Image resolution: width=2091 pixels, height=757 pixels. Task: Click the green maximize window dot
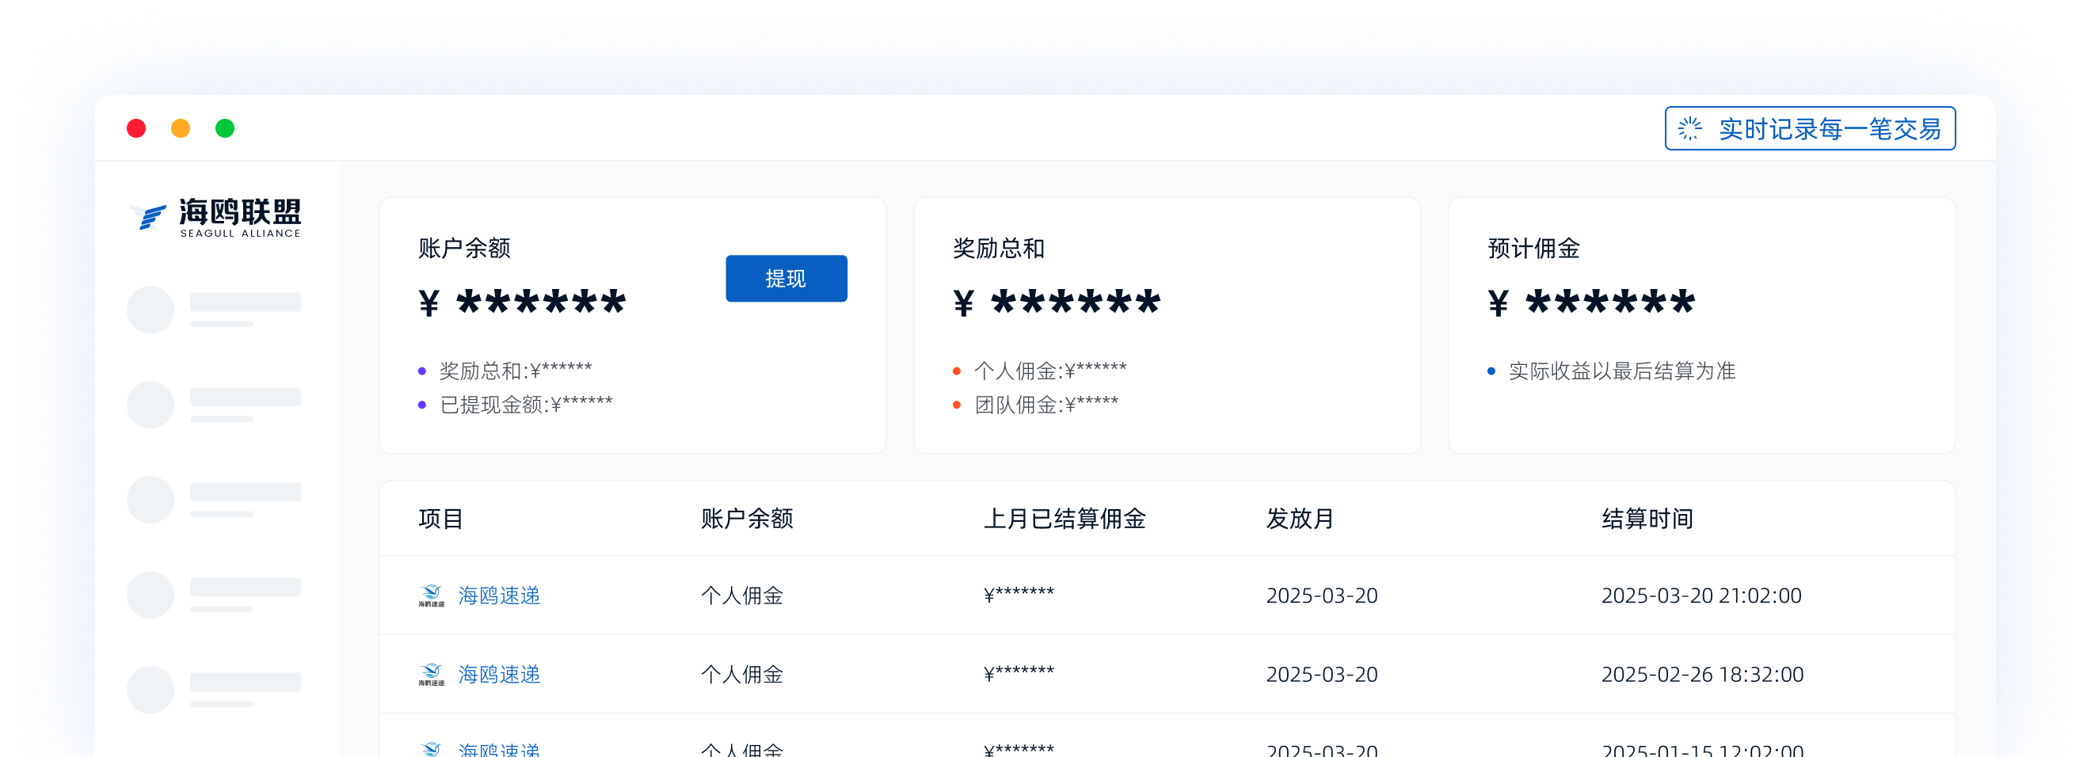point(225,128)
